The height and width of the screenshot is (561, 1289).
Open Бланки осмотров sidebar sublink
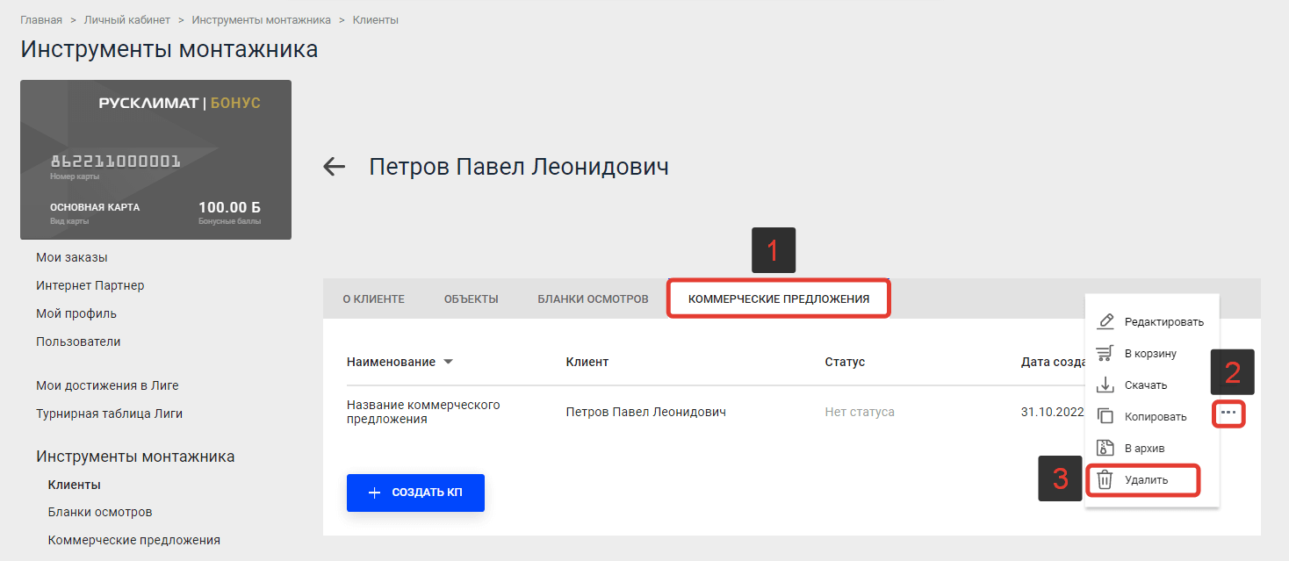point(100,512)
